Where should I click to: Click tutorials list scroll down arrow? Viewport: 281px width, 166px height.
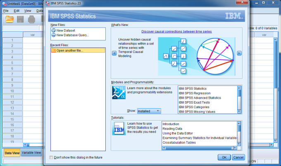coord(239,144)
